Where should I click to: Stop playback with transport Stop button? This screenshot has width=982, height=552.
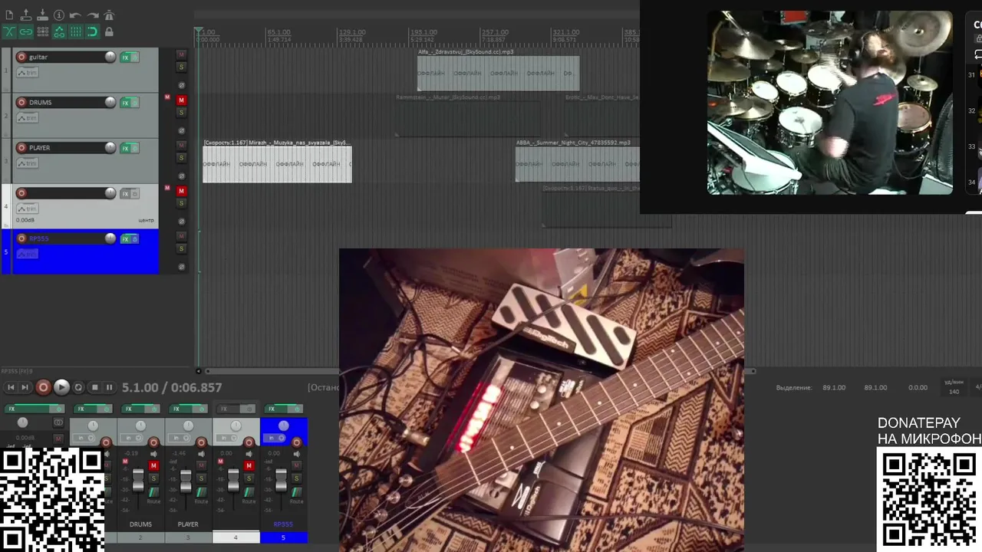[x=94, y=388]
